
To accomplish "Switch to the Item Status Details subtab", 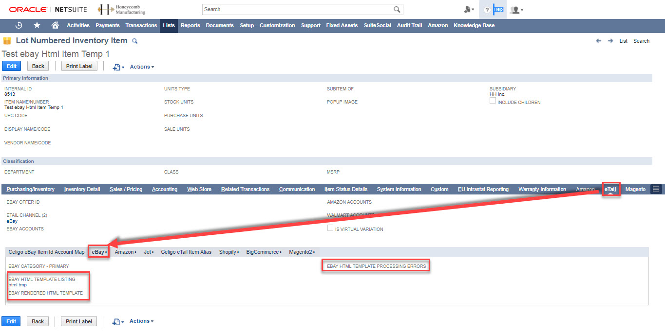I will [x=346, y=189].
